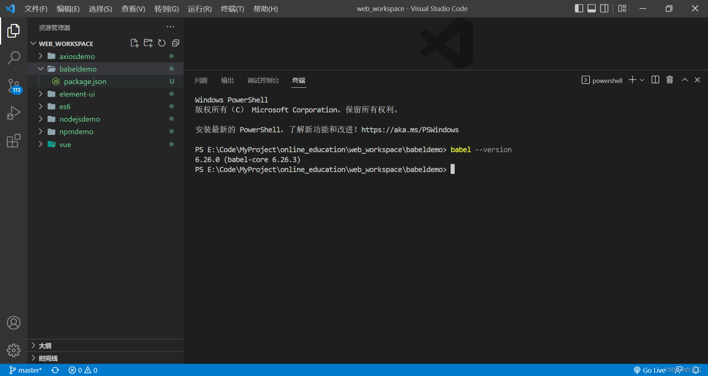Create a new folder in WEB_WORKSPACE
The width and height of the screenshot is (708, 376).
[148, 43]
